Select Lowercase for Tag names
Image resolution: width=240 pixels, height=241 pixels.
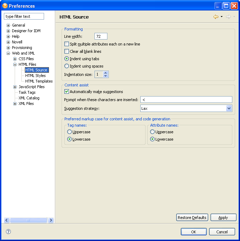70,139
